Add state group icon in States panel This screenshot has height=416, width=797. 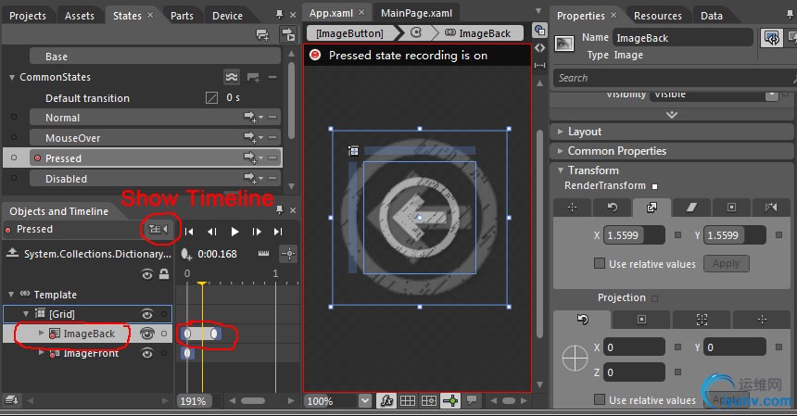click(x=262, y=34)
